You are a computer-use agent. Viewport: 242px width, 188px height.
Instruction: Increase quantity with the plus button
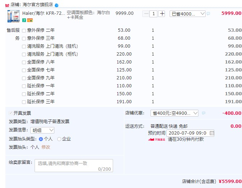tap(162, 14)
